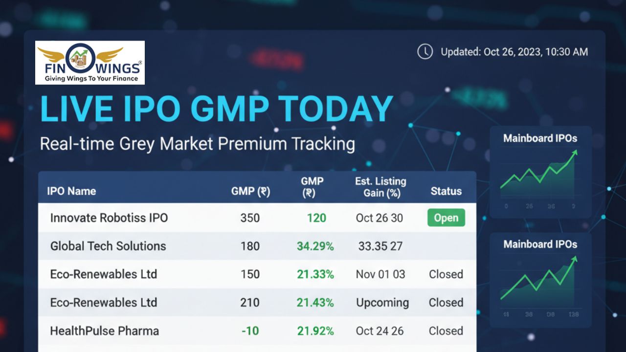The width and height of the screenshot is (626, 352).
Task: Click the -10 GMP value for HealthPulse
Action: pos(250,331)
